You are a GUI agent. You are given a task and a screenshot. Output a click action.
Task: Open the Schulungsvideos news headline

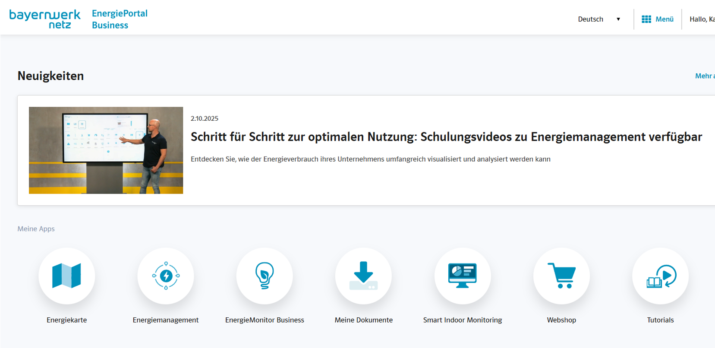(x=447, y=137)
